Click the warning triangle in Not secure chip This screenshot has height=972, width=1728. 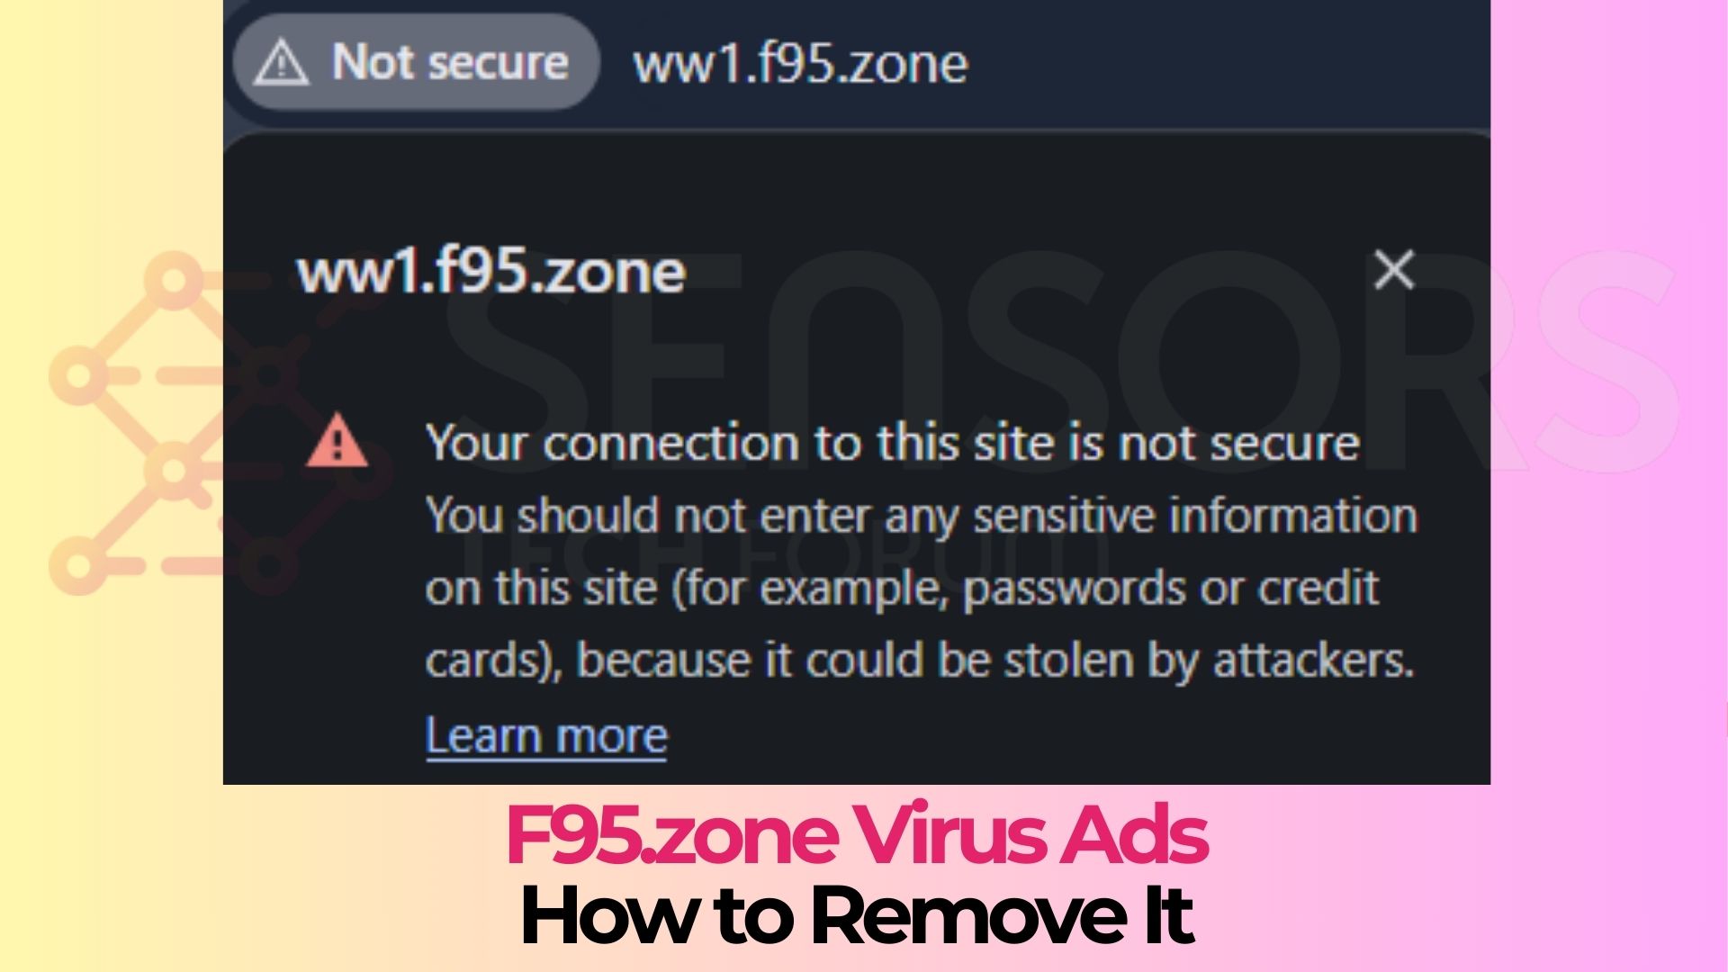click(282, 64)
